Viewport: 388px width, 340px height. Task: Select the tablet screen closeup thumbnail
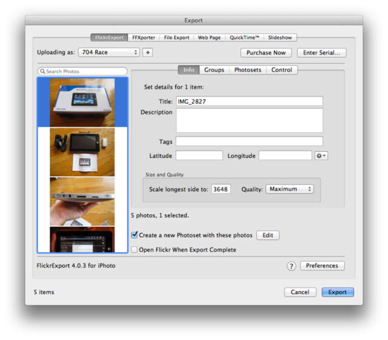tap(82, 240)
